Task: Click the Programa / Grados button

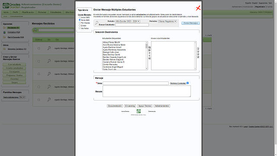Action: tap(14, 75)
